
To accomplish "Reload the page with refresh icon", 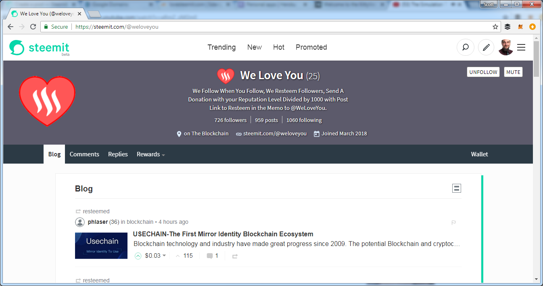I will [x=33, y=27].
